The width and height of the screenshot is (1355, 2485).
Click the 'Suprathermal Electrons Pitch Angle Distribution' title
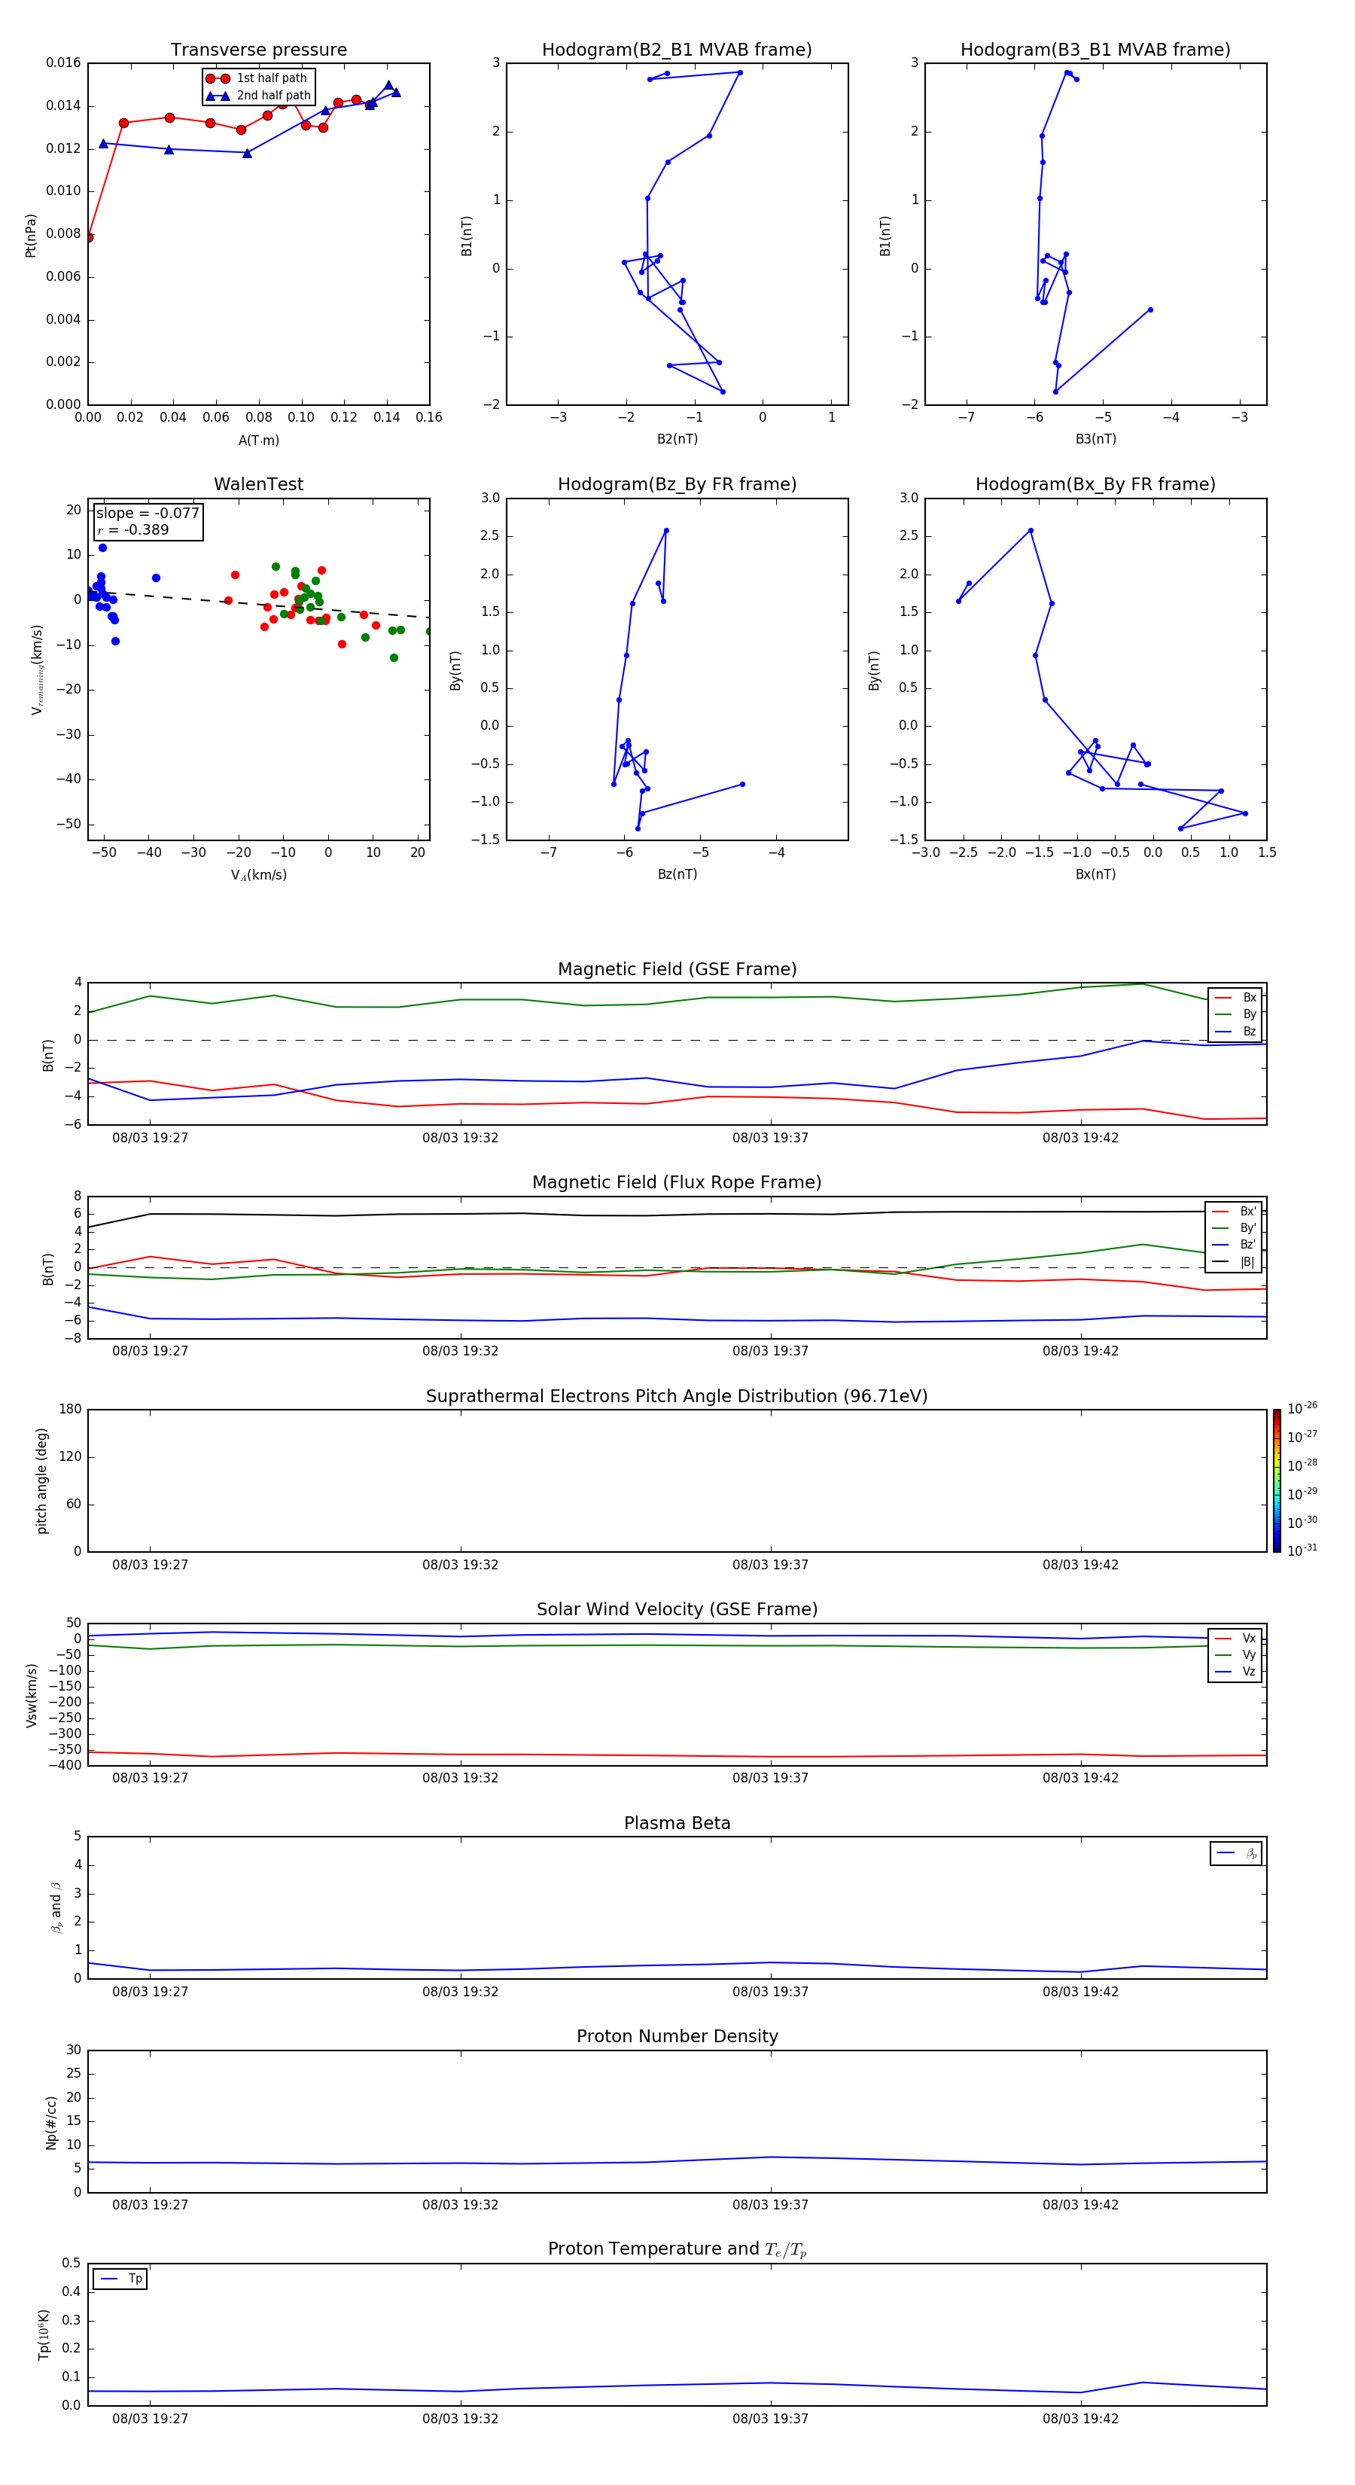[677, 1396]
